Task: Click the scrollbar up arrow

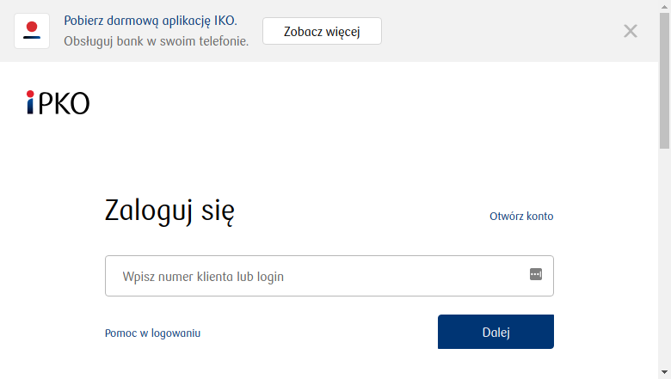Action: click(x=665, y=5)
